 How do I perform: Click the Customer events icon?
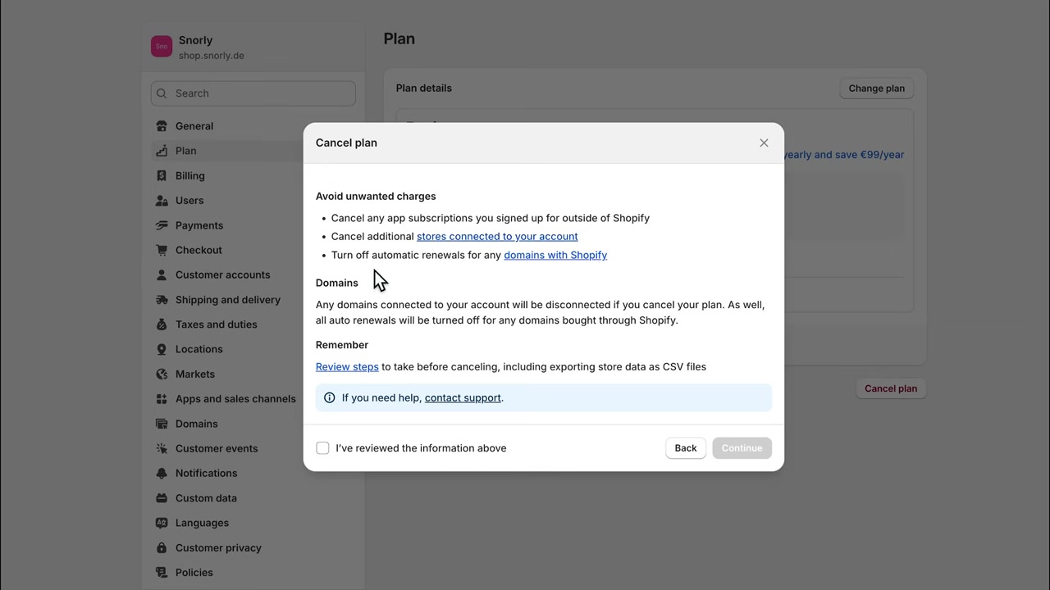(162, 448)
